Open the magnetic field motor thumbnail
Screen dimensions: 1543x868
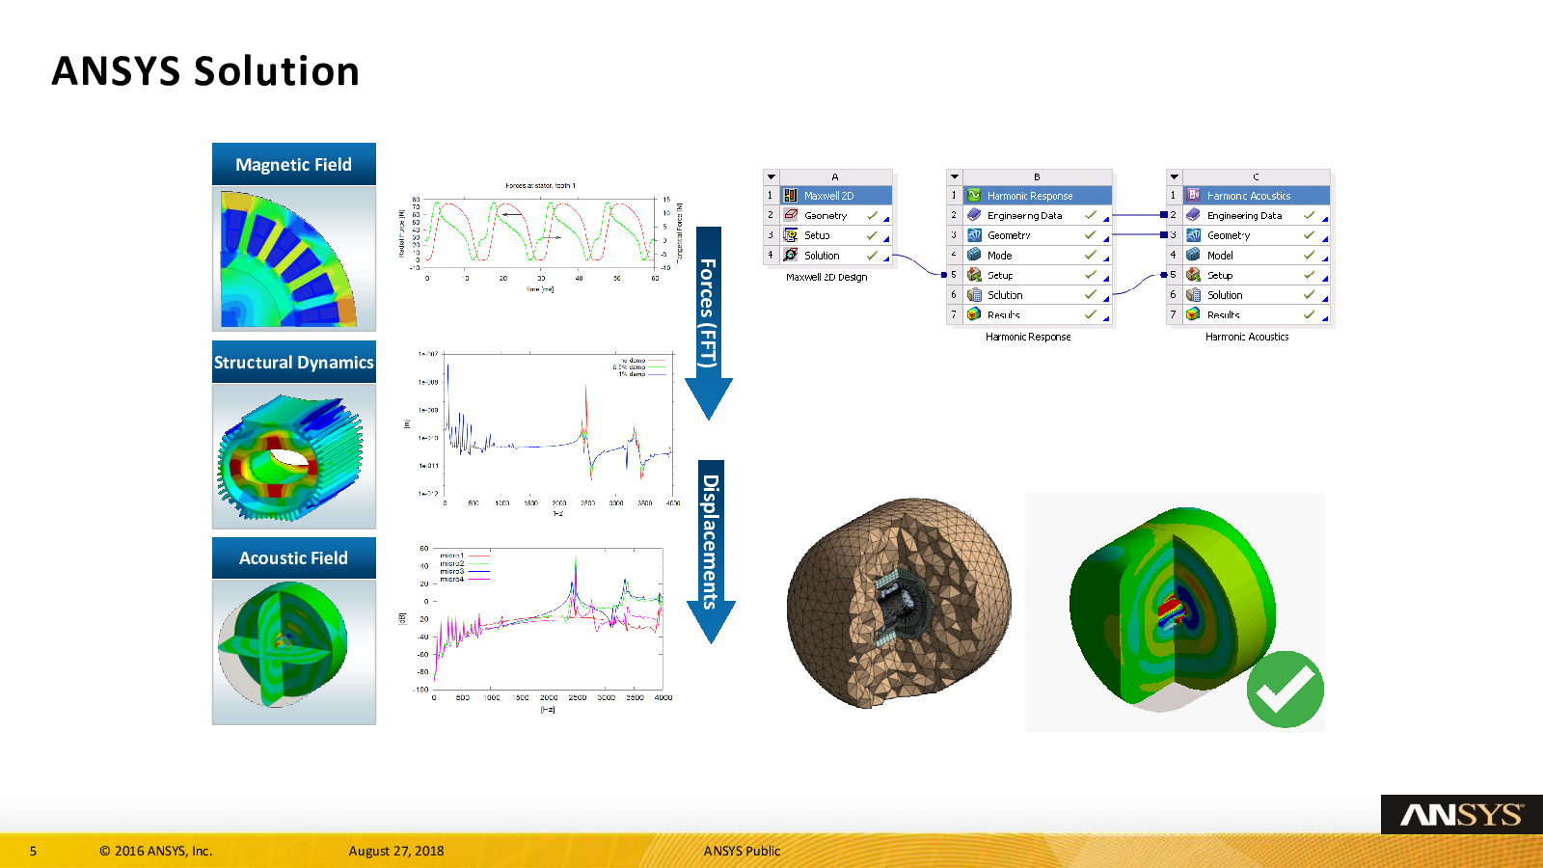(x=294, y=258)
